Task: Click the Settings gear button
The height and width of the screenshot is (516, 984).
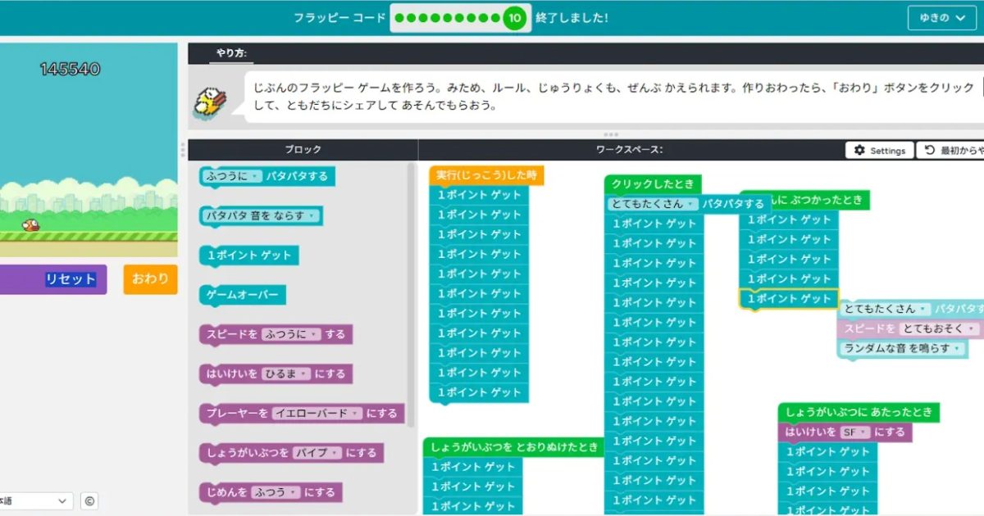Action: click(x=880, y=151)
